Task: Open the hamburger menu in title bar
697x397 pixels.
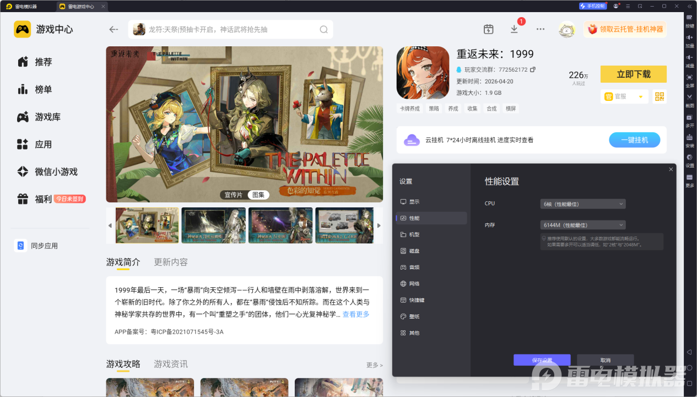Action: [x=628, y=6]
